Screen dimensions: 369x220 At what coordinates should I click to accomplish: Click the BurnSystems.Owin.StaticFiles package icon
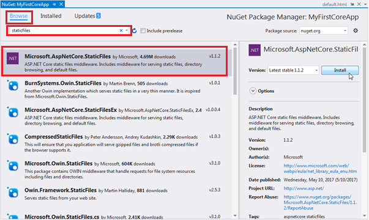click(13, 86)
